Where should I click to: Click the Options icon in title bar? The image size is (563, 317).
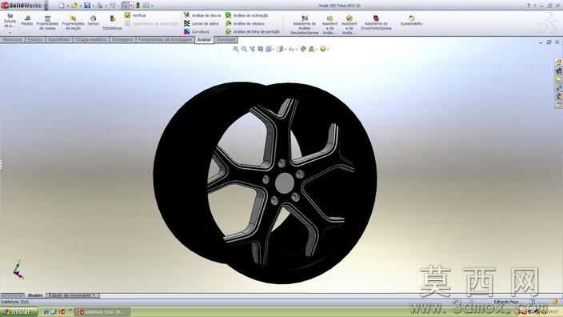[146, 6]
